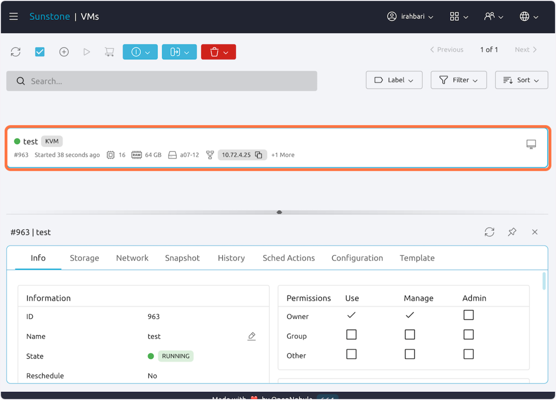
Task: Click the split pane divider handle
Action: 279,212
